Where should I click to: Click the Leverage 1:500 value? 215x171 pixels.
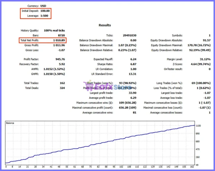44,16
